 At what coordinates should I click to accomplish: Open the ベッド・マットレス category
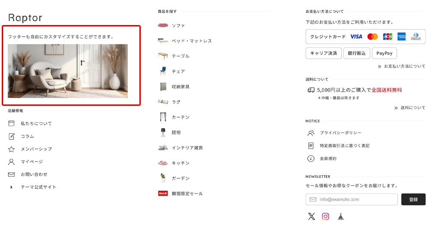[191, 41]
